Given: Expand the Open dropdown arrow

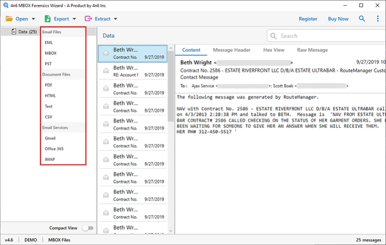Looking at the screenshot, I should pos(33,19).
